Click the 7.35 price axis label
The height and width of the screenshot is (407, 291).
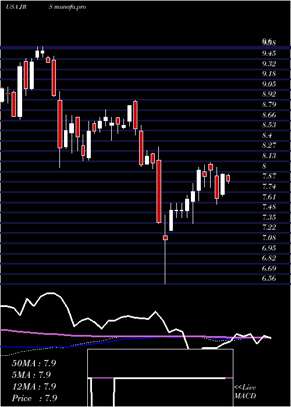269,217
